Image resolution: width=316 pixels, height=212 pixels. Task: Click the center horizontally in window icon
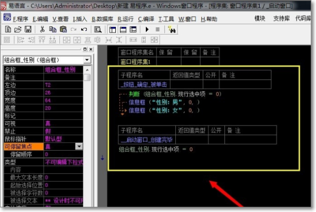point(66,40)
